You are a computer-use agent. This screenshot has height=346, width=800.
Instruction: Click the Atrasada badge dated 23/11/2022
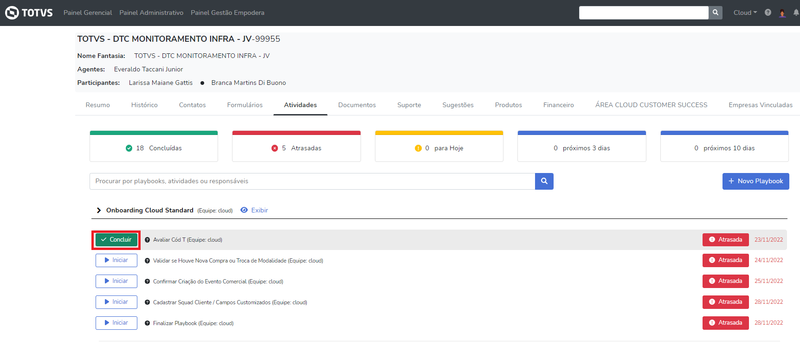726,240
